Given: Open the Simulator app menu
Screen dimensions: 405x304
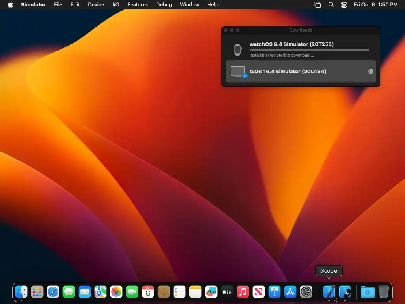Looking at the screenshot, I should [x=33, y=5].
